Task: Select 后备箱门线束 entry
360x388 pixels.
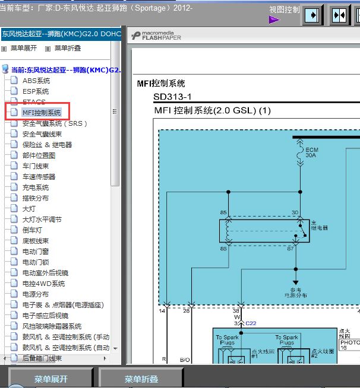Action: point(42,358)
